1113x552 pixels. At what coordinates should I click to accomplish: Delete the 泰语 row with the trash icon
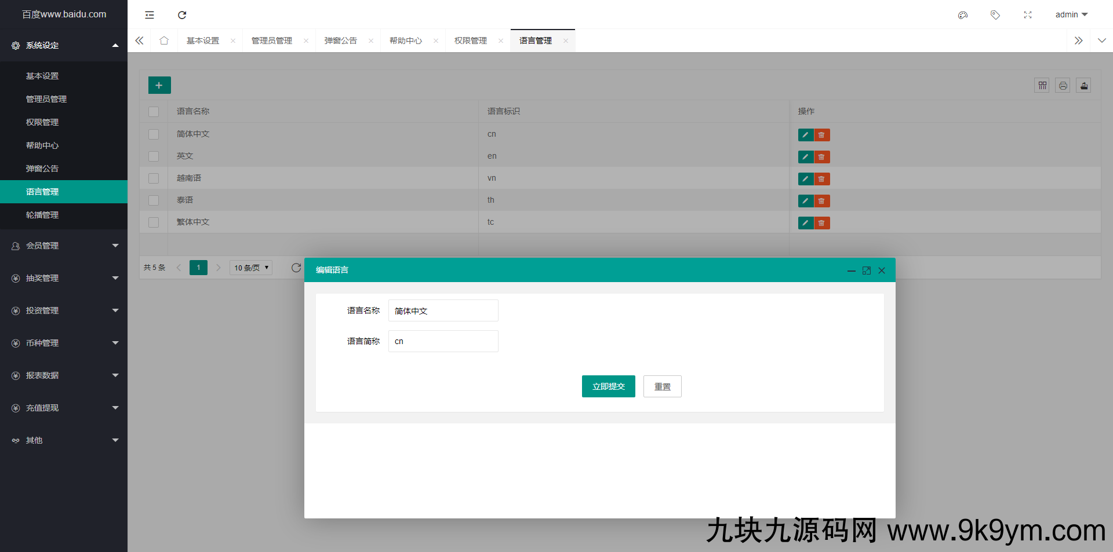[x=821, y=201]
